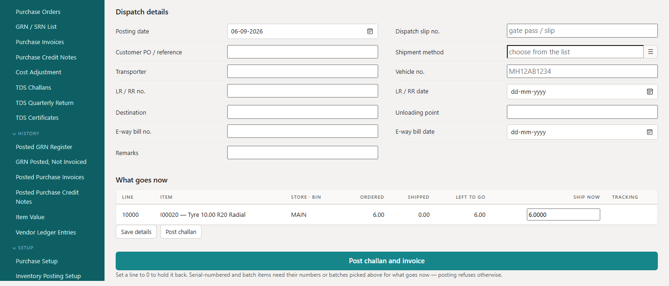Click the Save details button
The height and width of the screenshot is (286, 669).
click(136, 232)
